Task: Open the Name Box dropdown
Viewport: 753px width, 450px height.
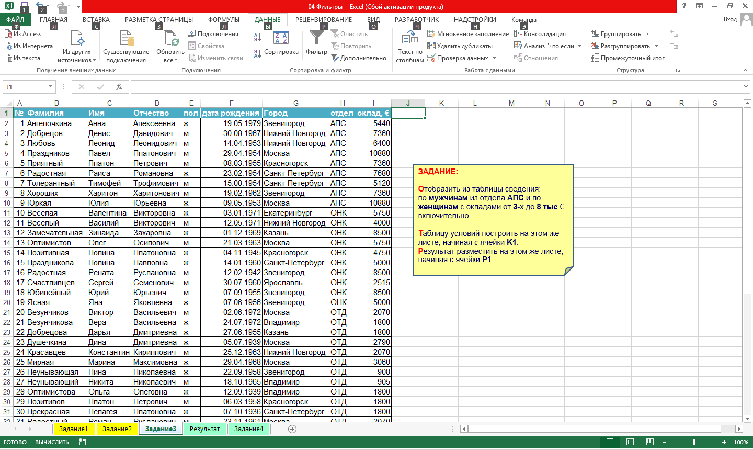Action: point(51,87)
